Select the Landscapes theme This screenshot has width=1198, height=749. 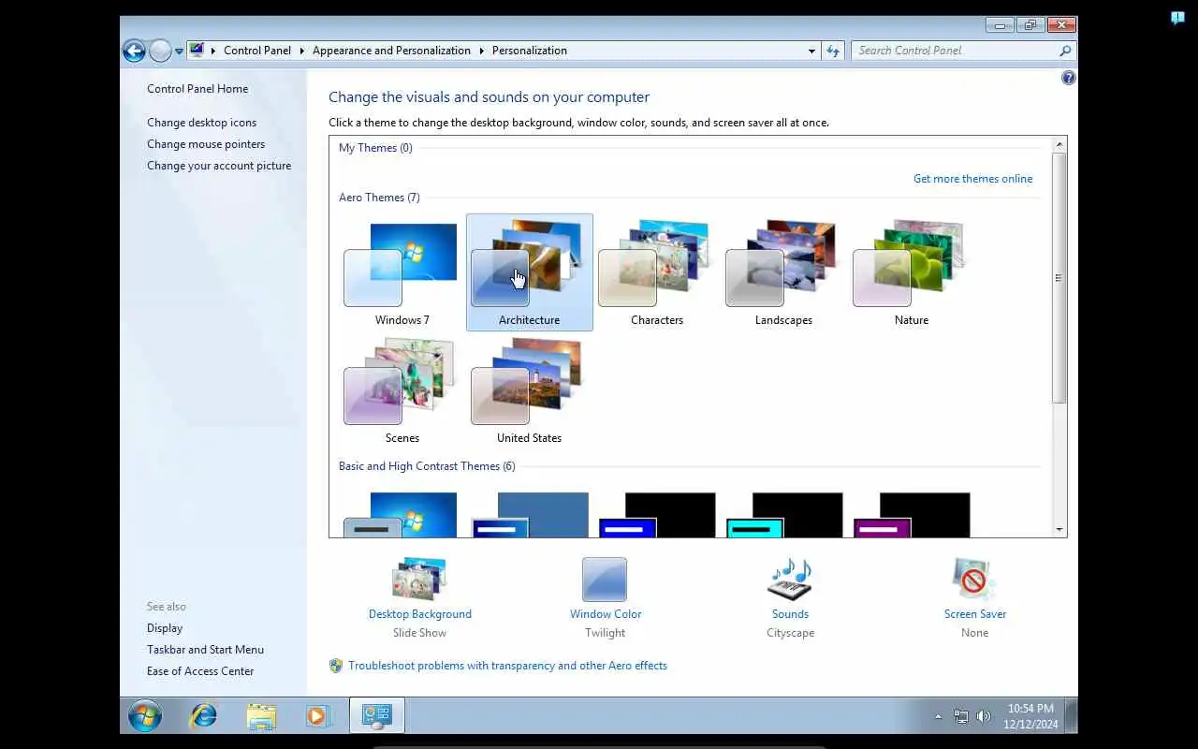(783, 272)
